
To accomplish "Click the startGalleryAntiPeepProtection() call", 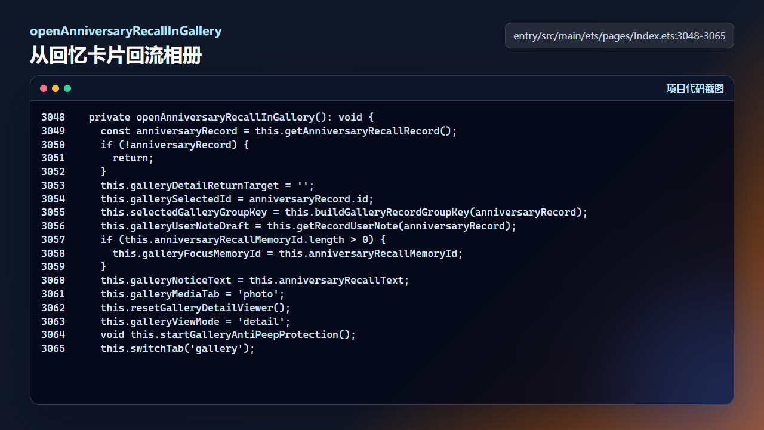I will [x=228, y=335].
